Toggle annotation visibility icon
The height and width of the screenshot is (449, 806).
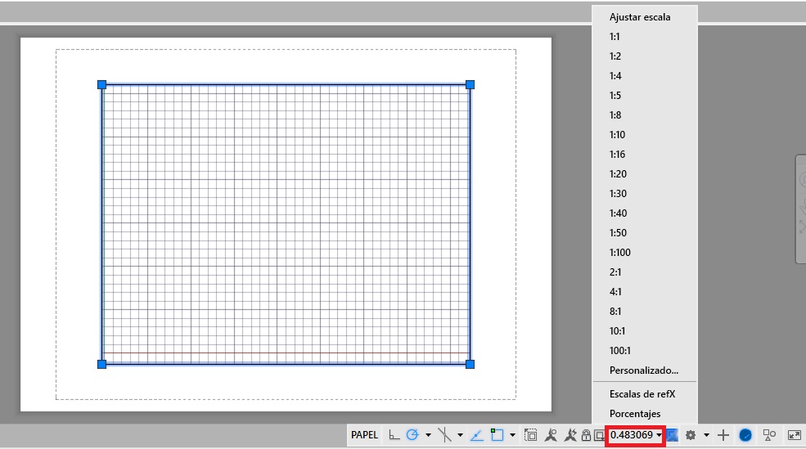point(551,435)
